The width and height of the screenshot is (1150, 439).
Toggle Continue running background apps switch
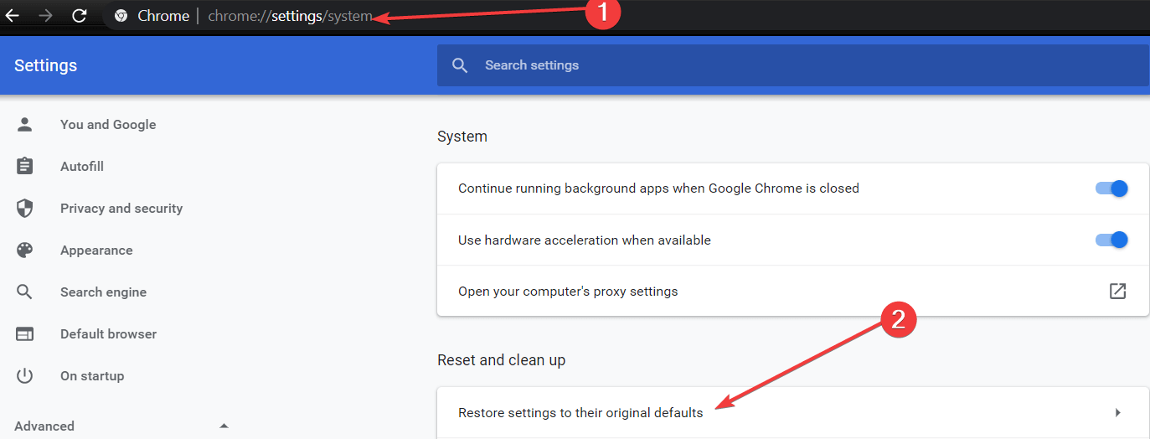point(1111,189)
